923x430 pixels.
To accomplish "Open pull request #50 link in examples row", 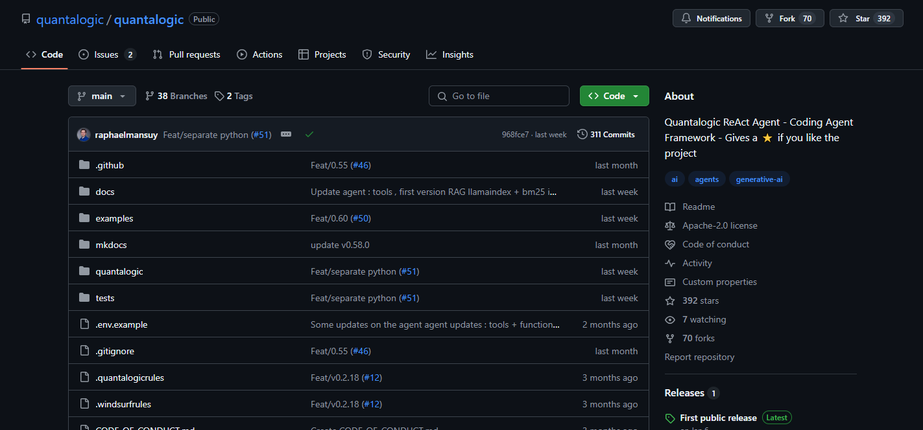I will pos(361,218).
